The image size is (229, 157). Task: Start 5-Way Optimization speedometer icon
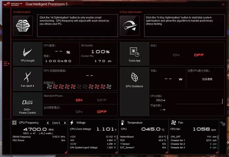click(x=130, y=26)
